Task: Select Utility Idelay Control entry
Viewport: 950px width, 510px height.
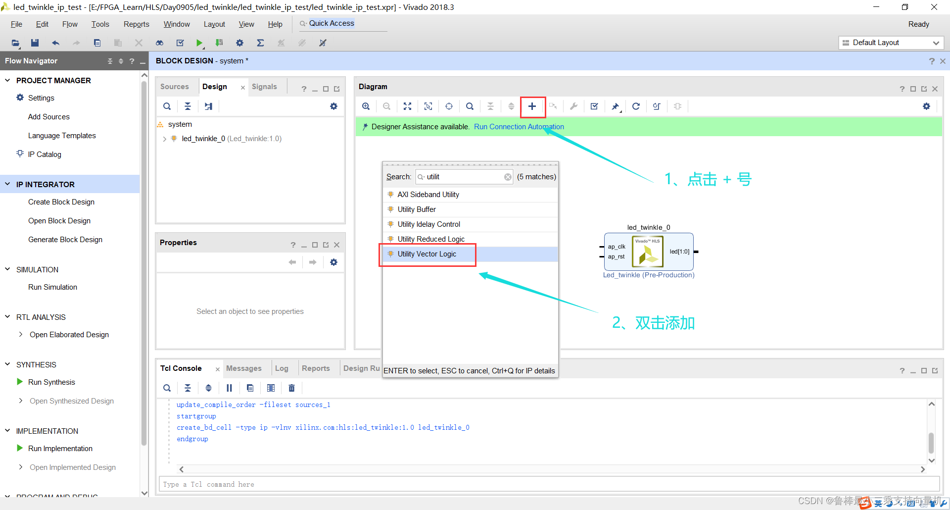Action: tap(471, 224)
